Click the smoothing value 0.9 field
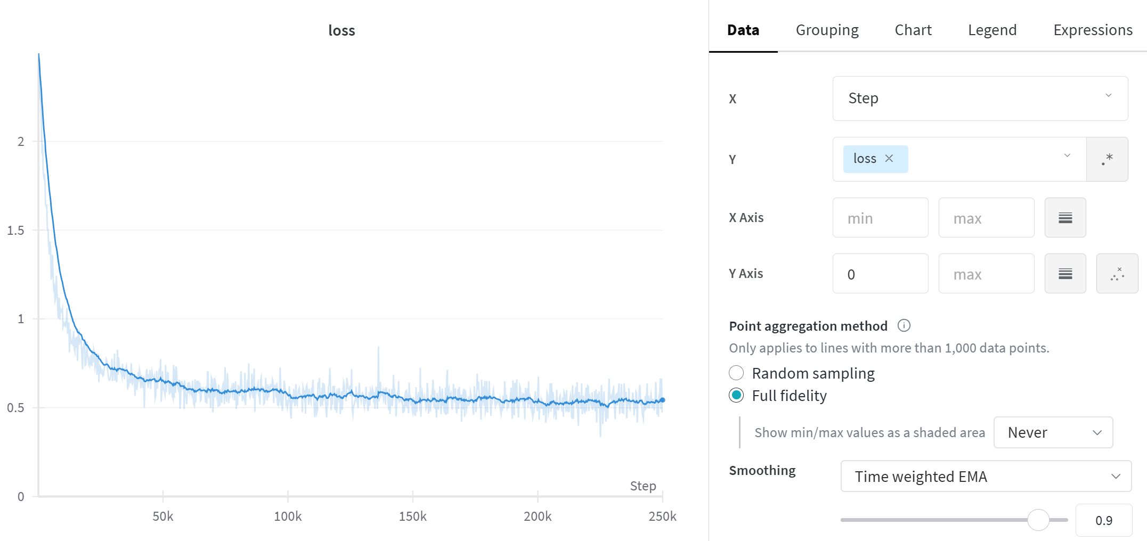The image size is (1147, 541). [x=1103, y=520]
